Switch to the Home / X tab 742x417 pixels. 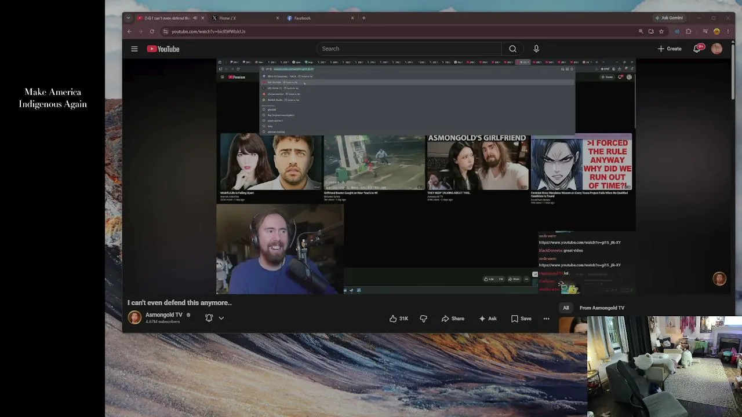[x=246, y=18]
